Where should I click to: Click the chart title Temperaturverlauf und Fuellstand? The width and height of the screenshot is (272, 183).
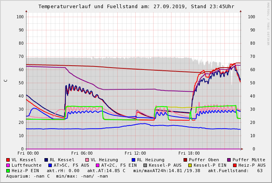tap(136, 7)
